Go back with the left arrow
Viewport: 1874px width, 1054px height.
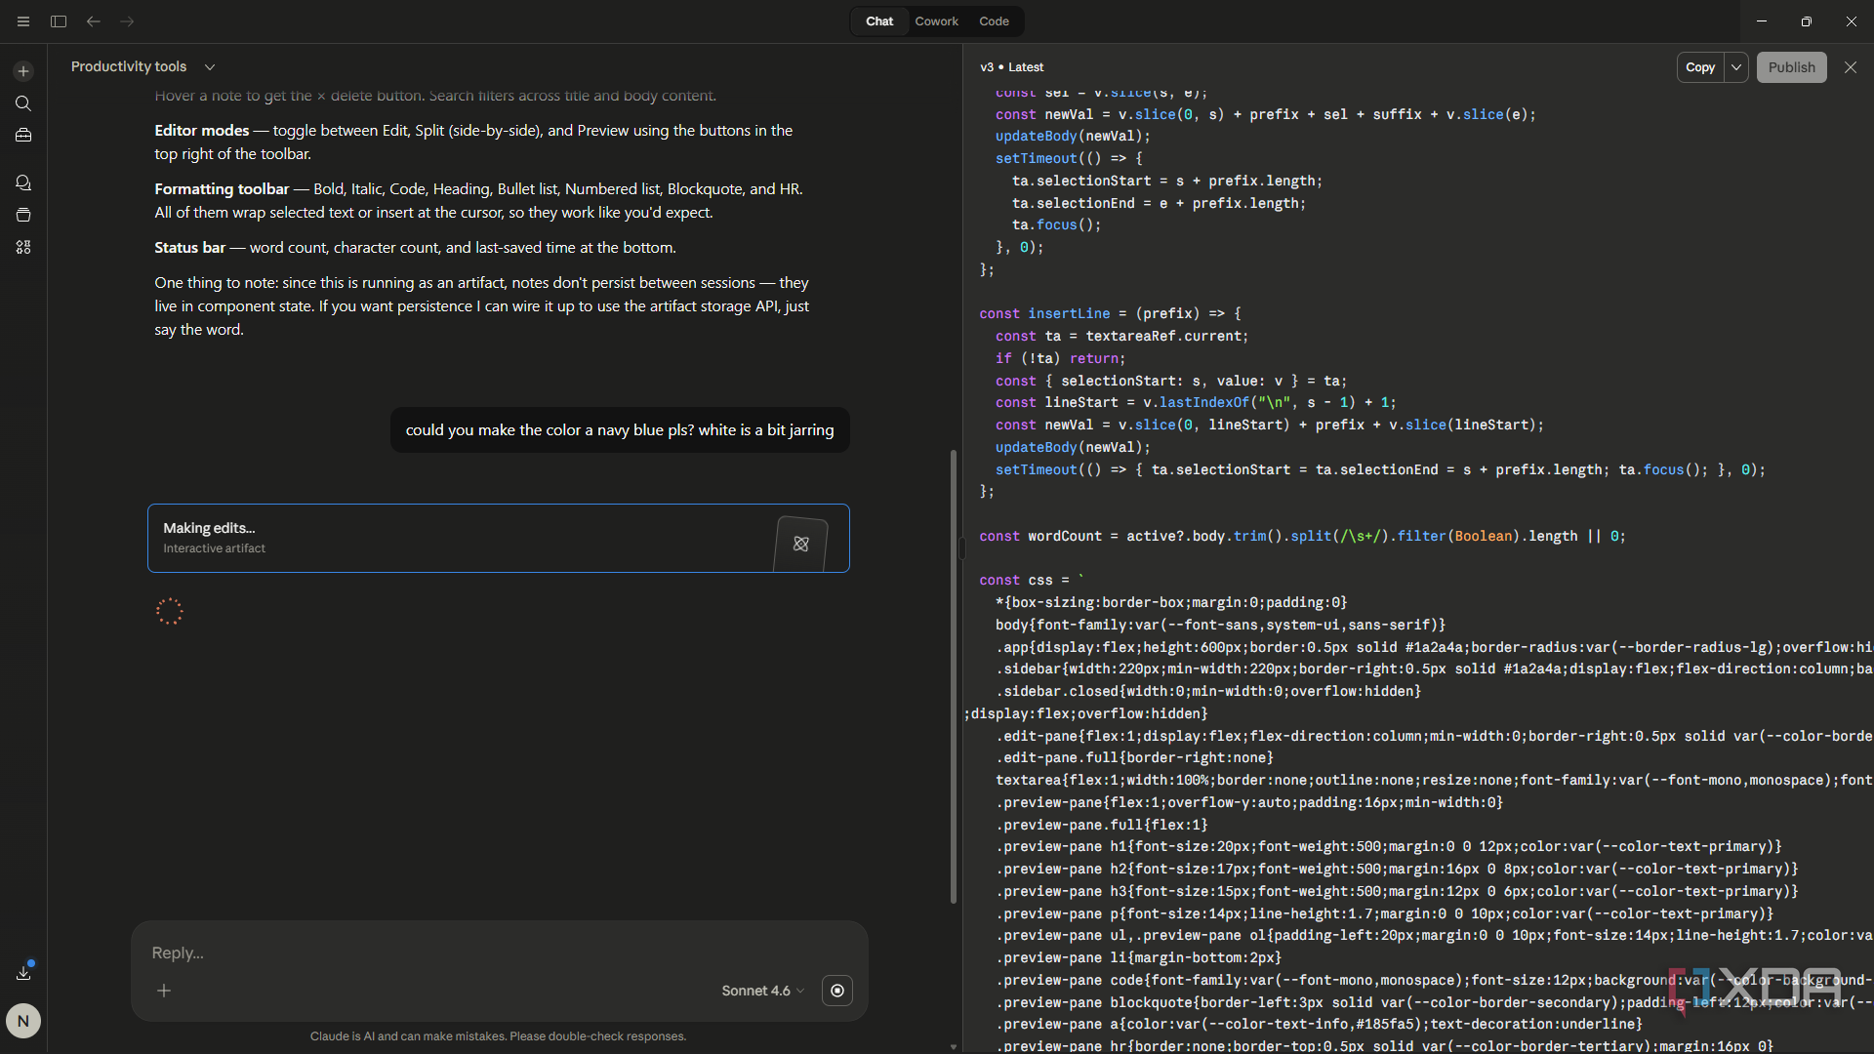[x=93, y=21]
